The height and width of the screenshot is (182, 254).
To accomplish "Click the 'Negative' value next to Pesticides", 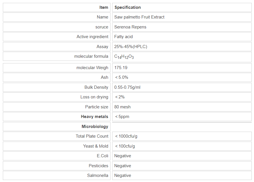I will pos(122,166).
